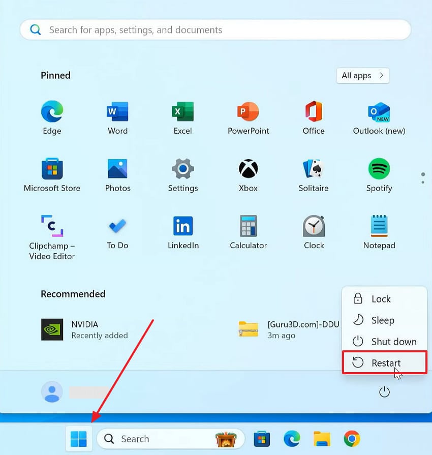Open the Office app icon
Screen dimensions: 432x455
314,117
